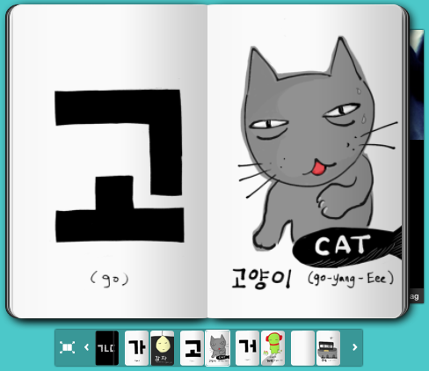The width and height of the screenshot is (429, 371).
Task: Open the black ㄱㄴㄷ cover thumbnail
Action: pyautogui.click(x=107, y=348)
